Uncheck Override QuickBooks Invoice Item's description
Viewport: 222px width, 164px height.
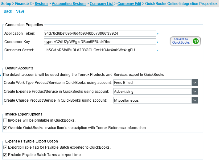5,128
